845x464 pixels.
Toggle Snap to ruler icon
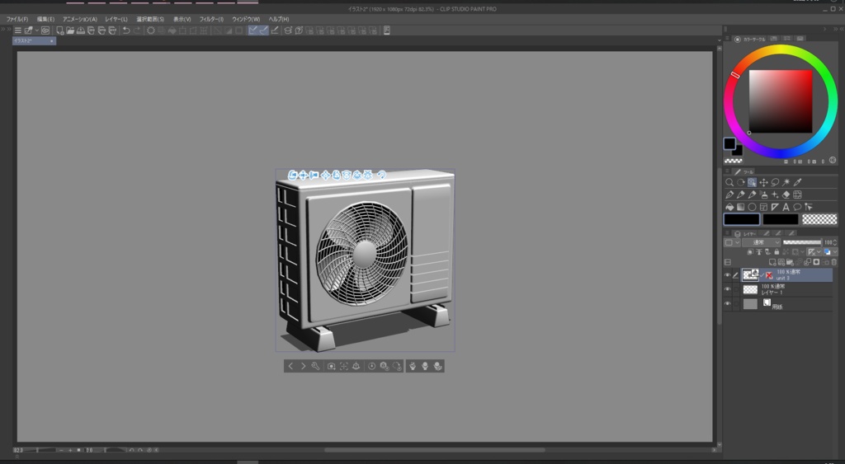pyautogui.click(x=253, y=30)
